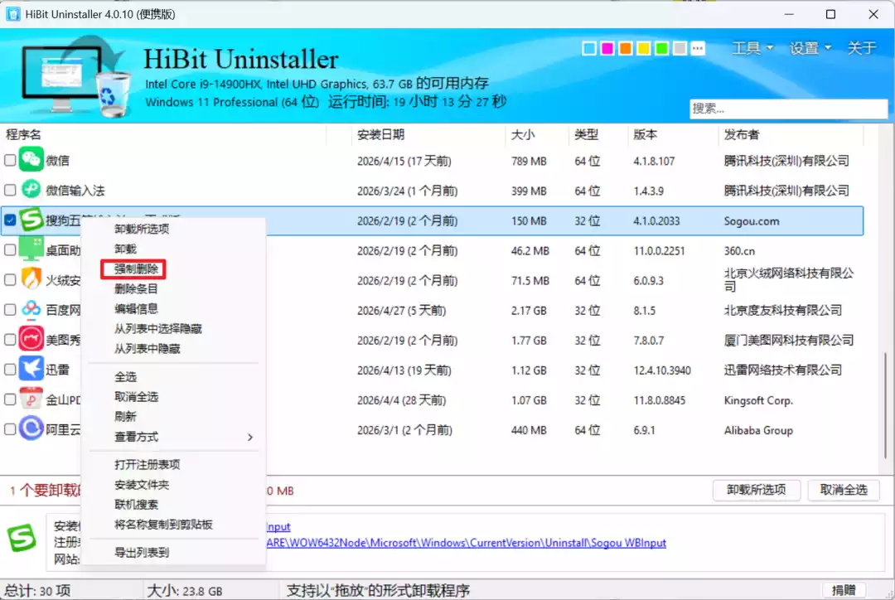Choose 刷新 in context menu

[x=125, y=417]
